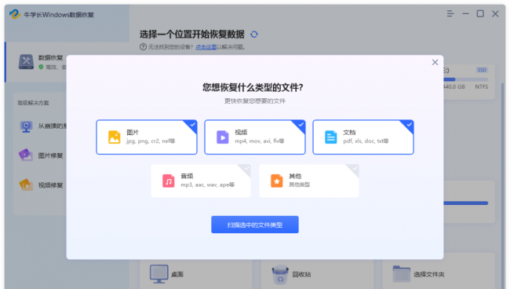Viewport: 510px width, 289px height.
Task: Click the 扫描选中的文件类型 button
Action: (x=255, y=225)
